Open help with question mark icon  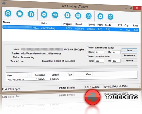[x=110, y=17]
